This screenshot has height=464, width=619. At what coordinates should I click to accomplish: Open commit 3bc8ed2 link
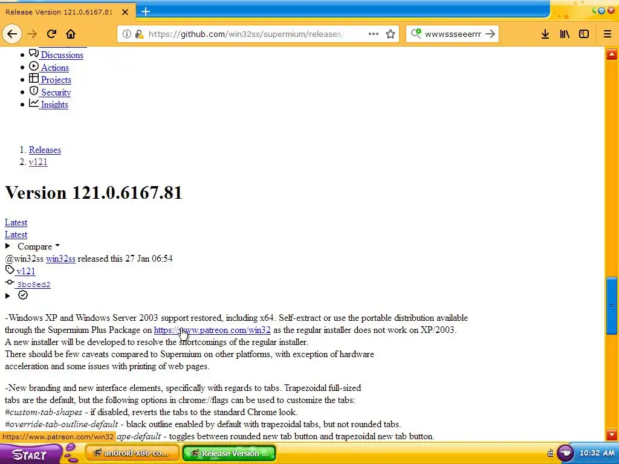coord(34,285)
